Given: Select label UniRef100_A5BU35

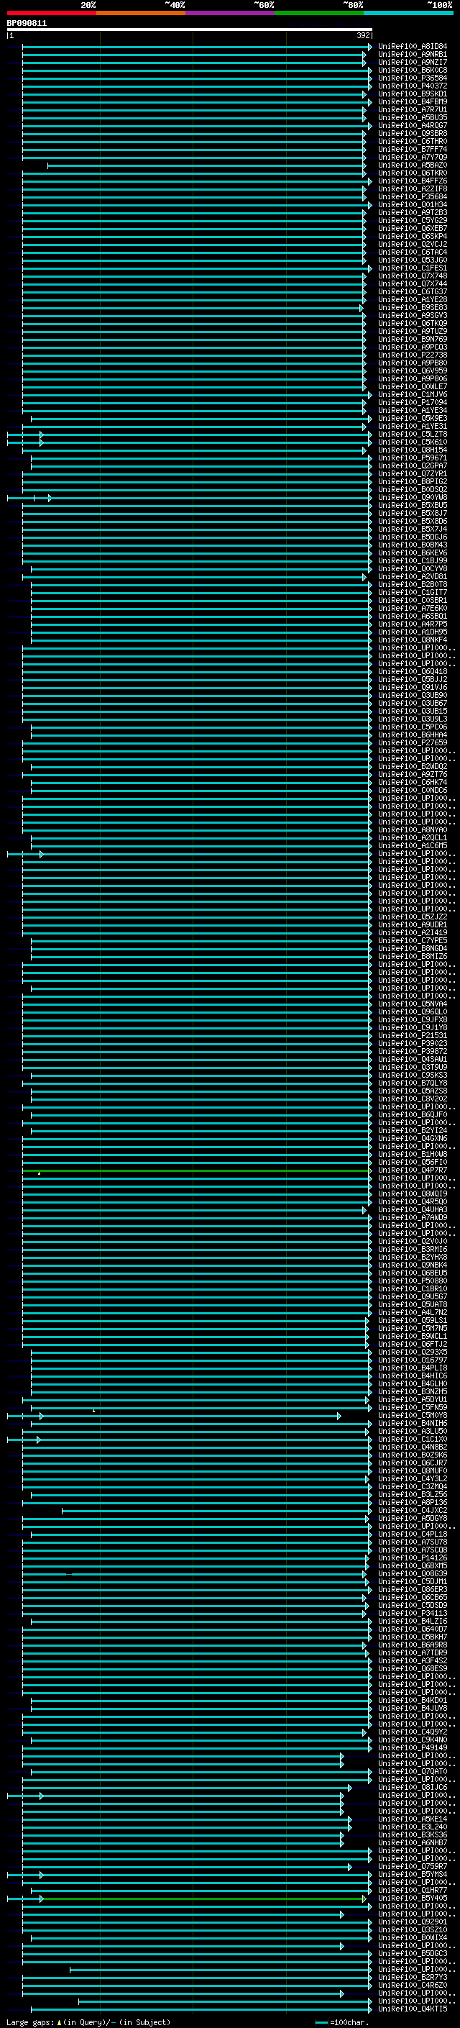Looking at the screenshot, I should pos(413,118).
